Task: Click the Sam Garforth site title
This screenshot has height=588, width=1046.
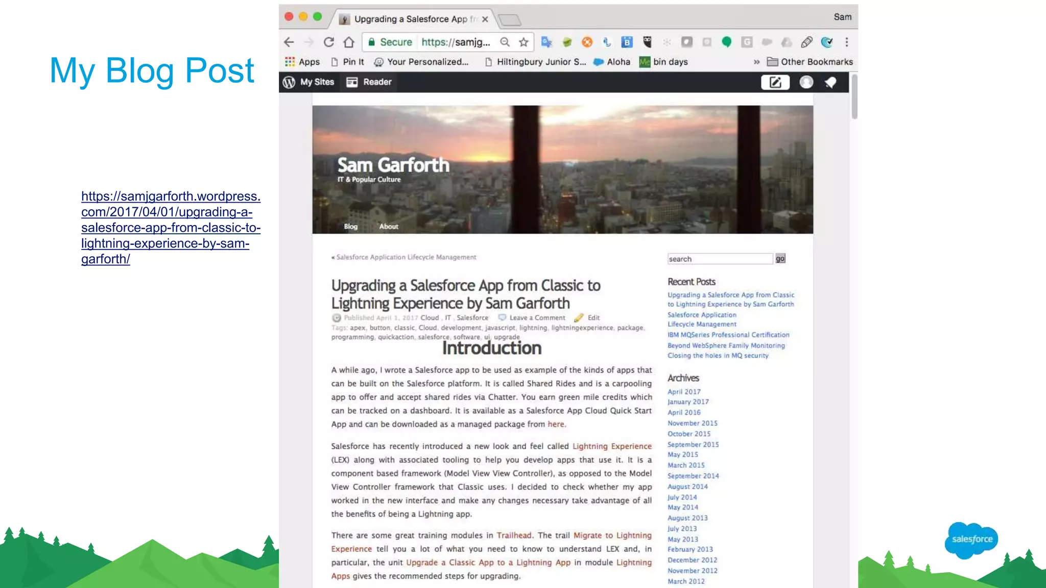Action: click(393, 165)
